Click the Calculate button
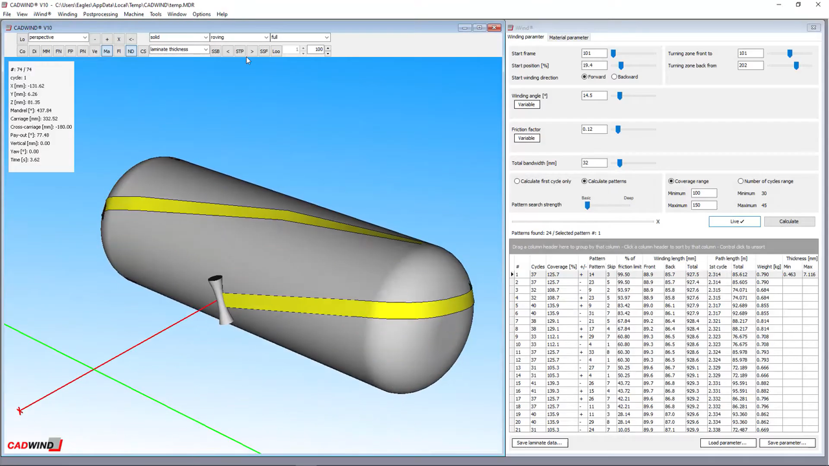The image size is (829, 466). (x=789, y=221)
